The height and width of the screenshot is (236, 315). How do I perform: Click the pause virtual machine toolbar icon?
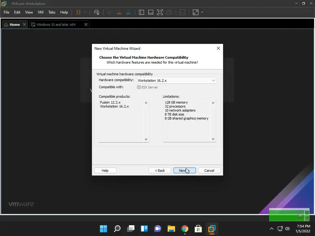78,12
